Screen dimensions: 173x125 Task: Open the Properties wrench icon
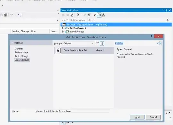[x=95, y=15]
